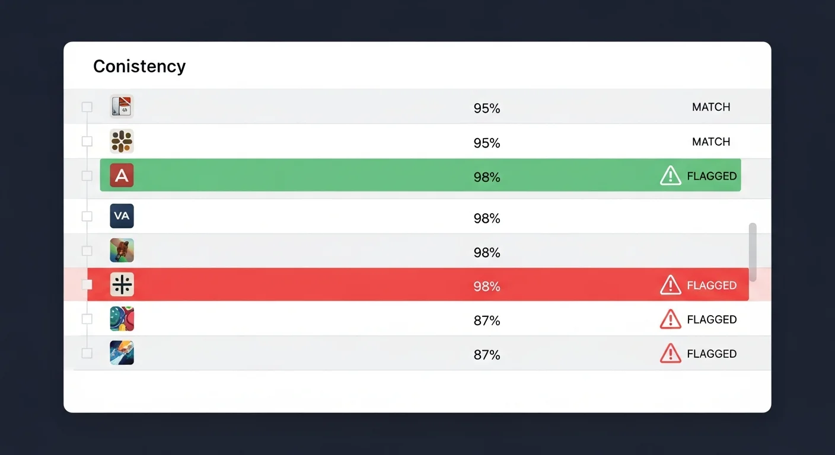Click the warning triangle in the red highlighted row
Image resolution: width=835 pixels, height=455 pixels.
(x=671, y=285)
